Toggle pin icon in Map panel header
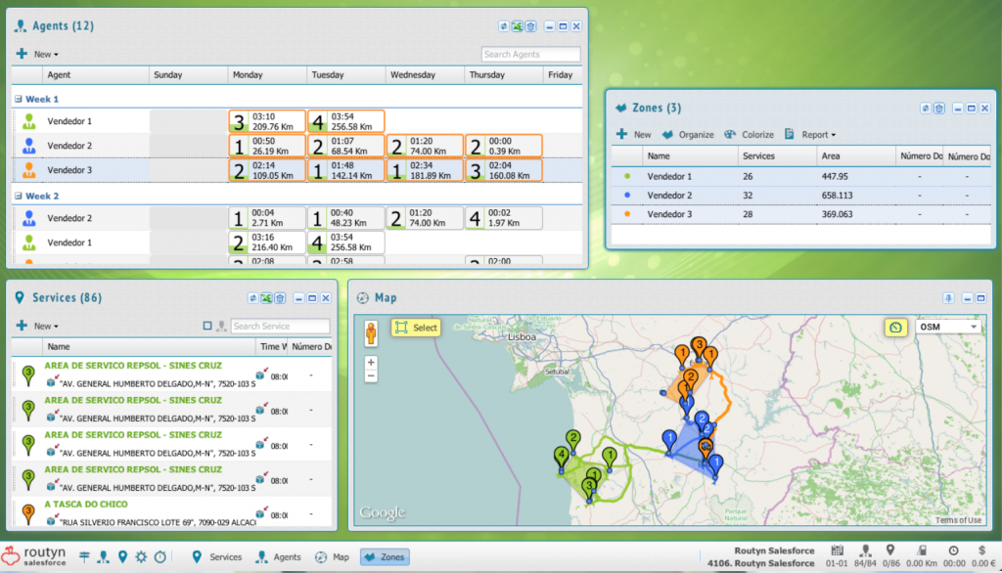Viewport: 1002px width, 573px height. click(948, 298)
